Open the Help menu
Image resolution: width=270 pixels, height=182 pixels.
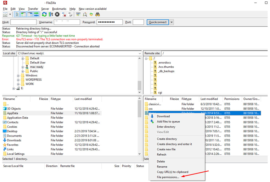coord(73,9)
